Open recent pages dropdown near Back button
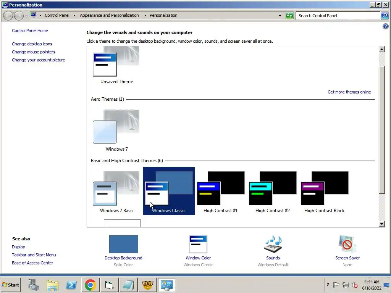The width and height of the screenshot is (391, 293). (x=26, y=16)
